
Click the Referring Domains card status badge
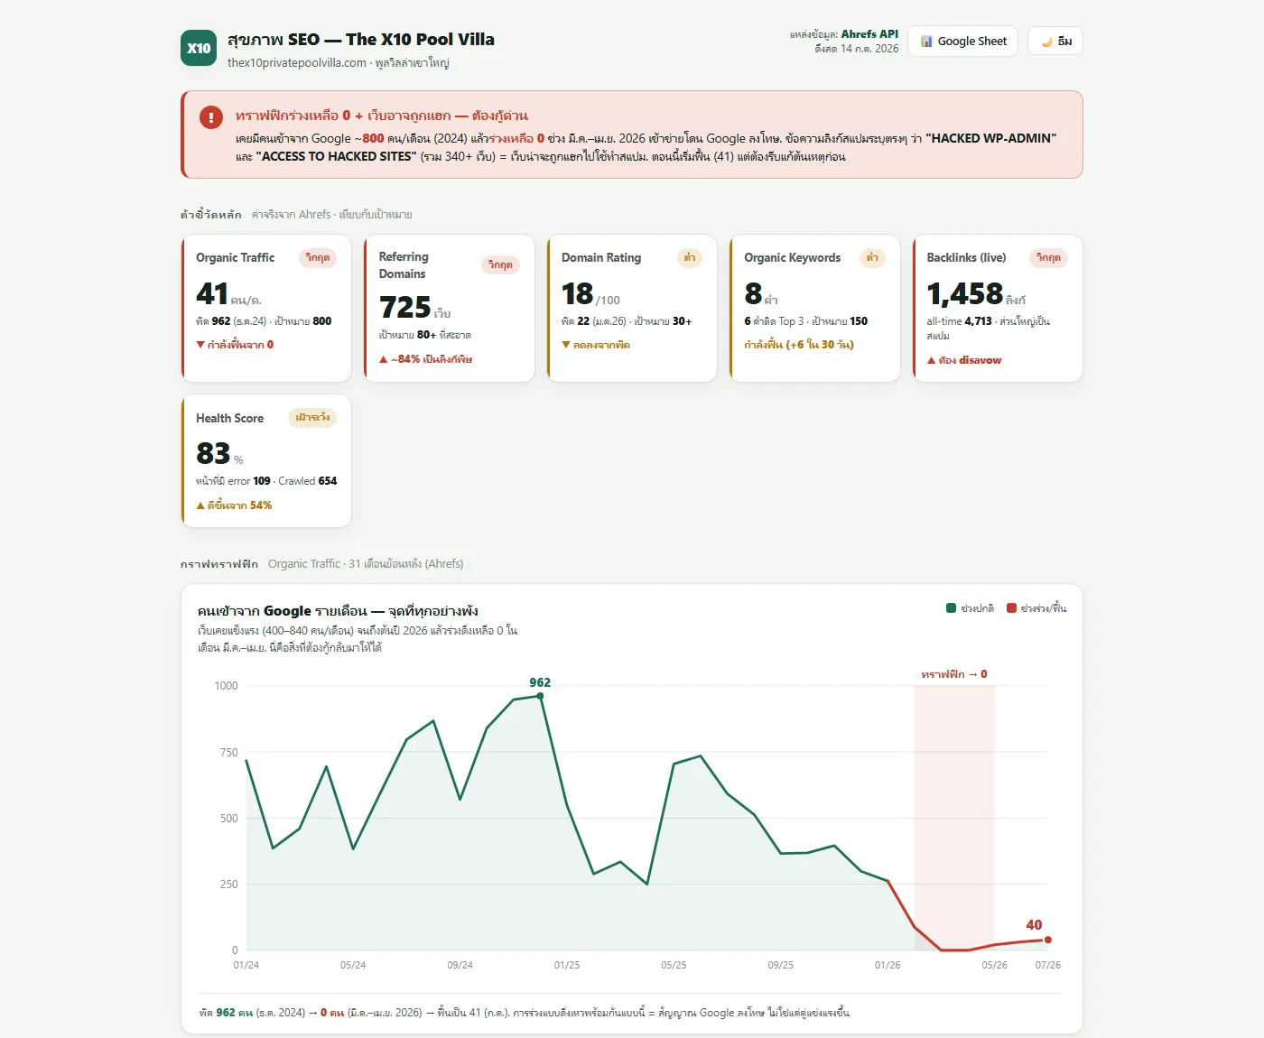pos(500,264)
